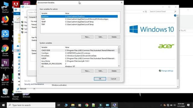Select the Path user variable

(x=79, y=19)
